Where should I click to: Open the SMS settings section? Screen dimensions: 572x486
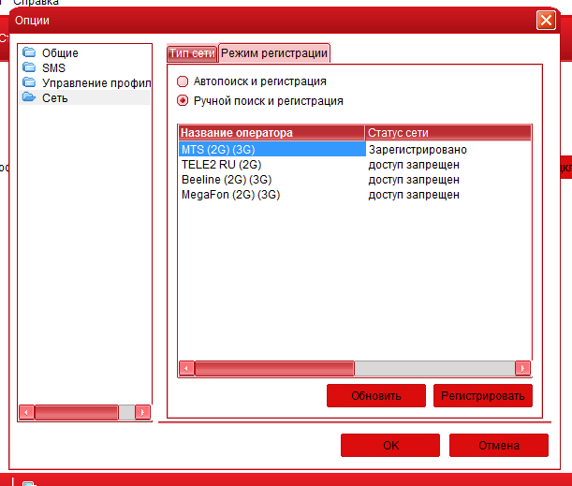tap(53, 67)
